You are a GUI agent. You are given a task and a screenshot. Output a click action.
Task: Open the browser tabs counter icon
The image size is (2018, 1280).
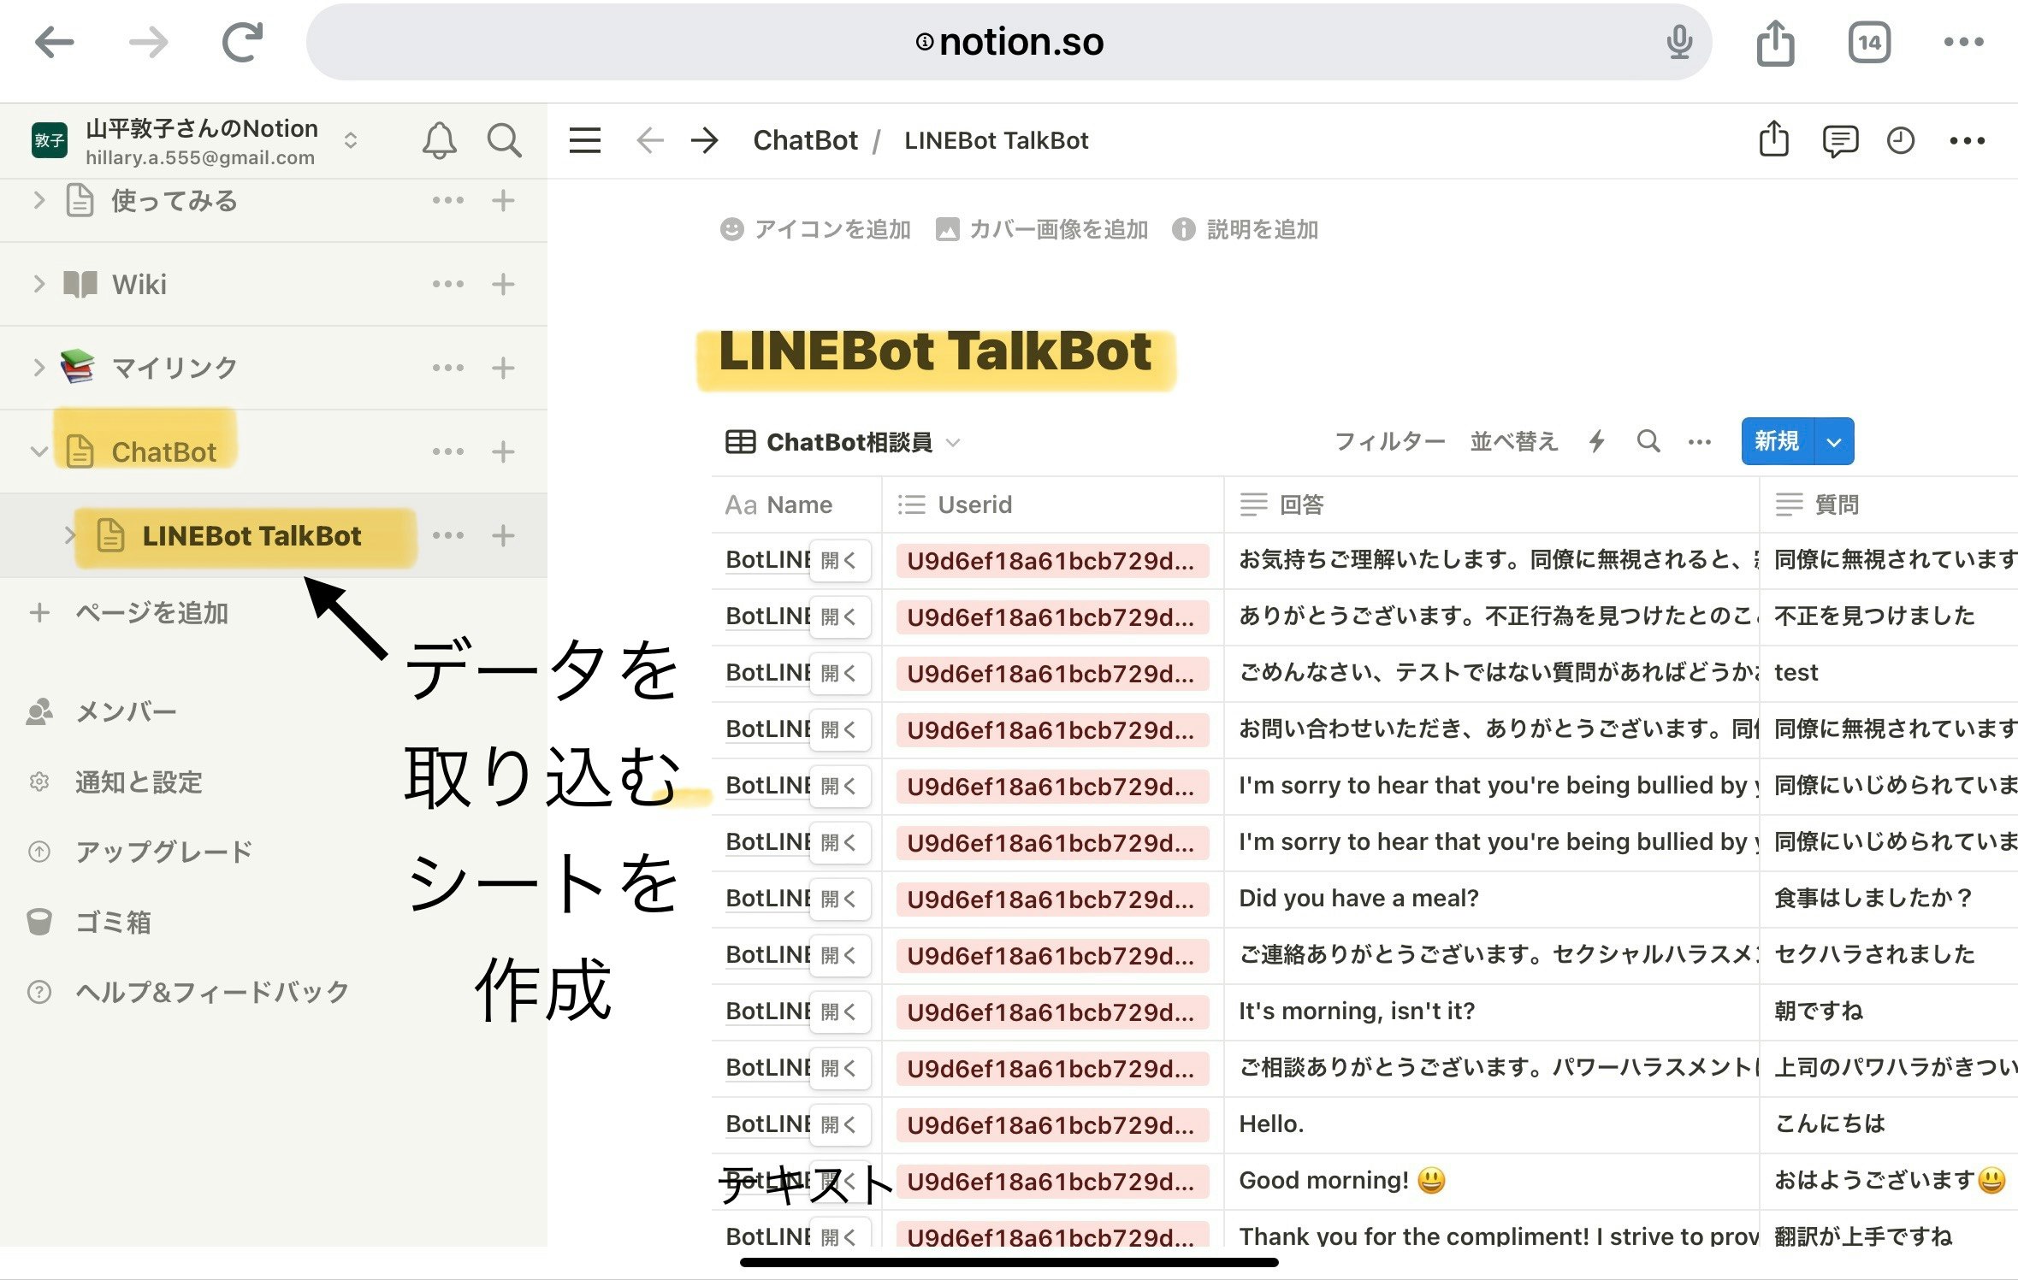point(1869,42)
